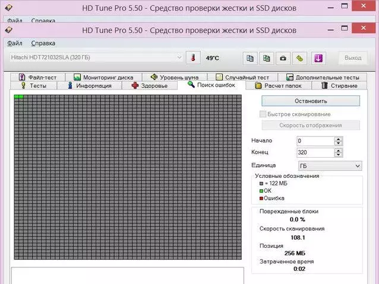Click the Начало value field
The width and height of the screenshot is (379, 284).
315,141
